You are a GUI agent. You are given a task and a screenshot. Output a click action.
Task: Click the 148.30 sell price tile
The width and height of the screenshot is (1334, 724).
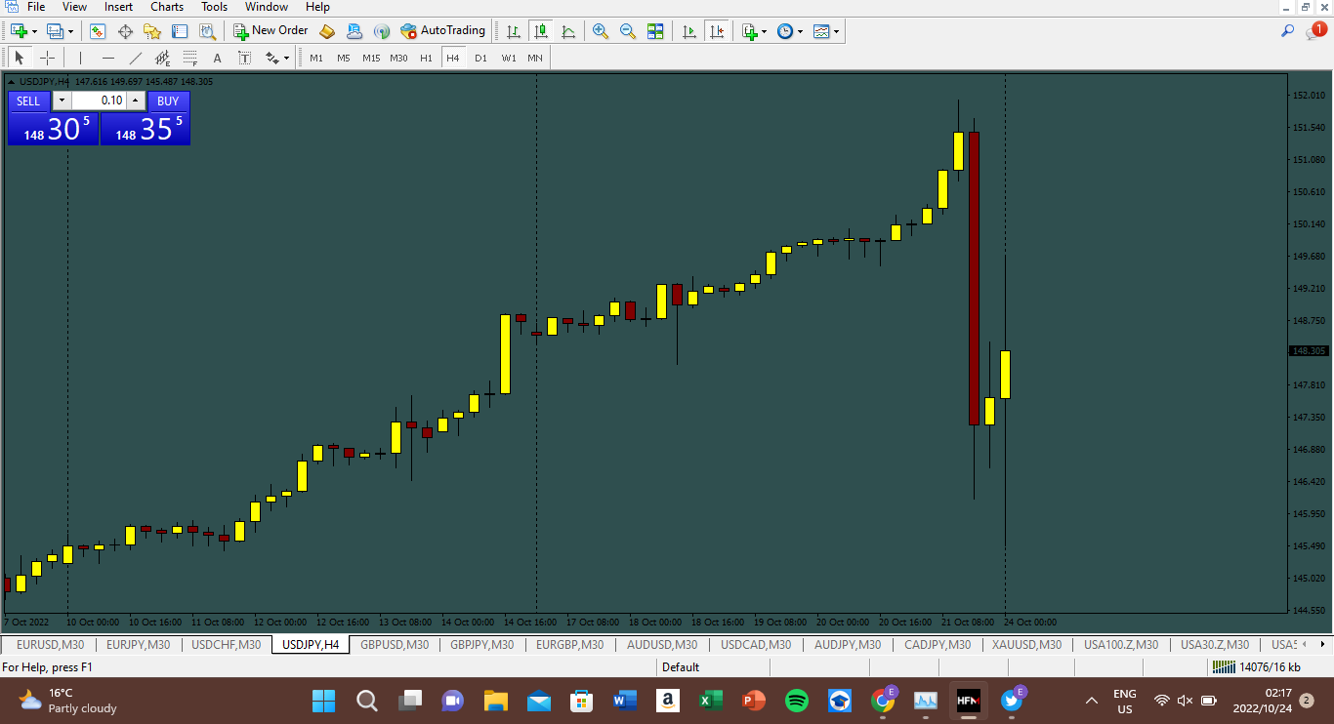[54, 129]
